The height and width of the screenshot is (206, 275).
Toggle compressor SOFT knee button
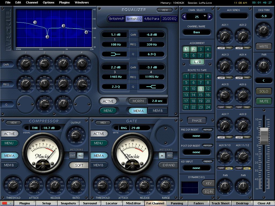point(79,165)
